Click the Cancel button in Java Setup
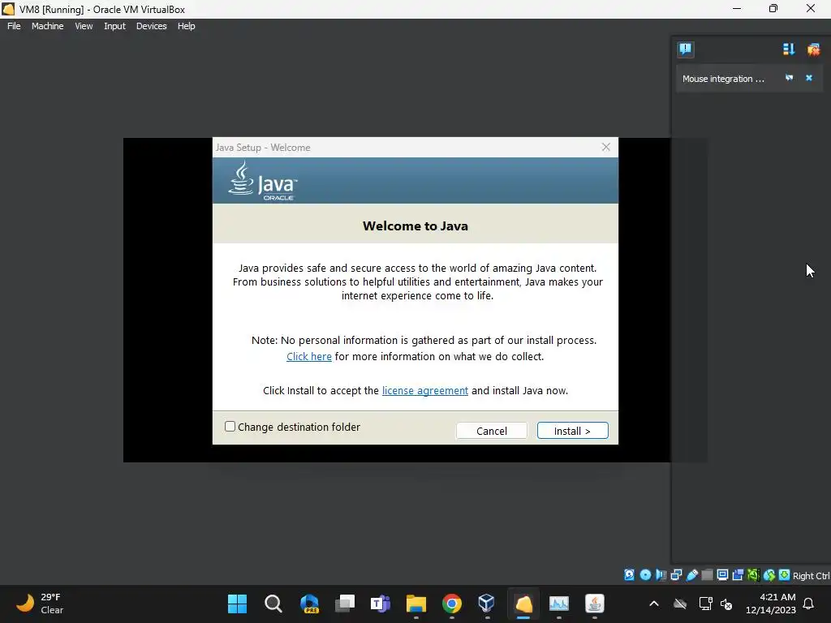The height and width of the screenshot is (623, 831). (492, 431)
